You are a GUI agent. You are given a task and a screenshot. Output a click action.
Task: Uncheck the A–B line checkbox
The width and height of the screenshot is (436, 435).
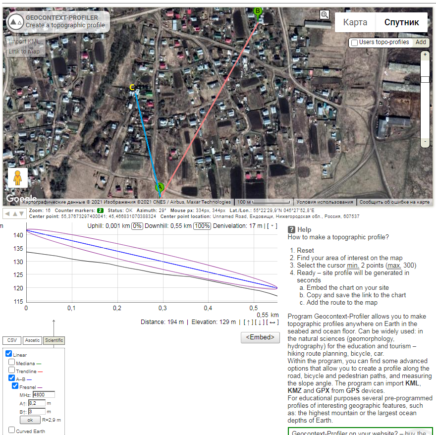point(12,378)
